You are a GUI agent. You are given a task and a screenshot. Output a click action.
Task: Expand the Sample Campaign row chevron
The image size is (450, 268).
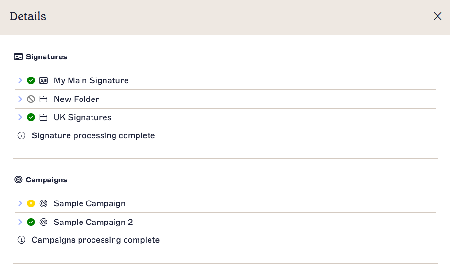point(20,203)
